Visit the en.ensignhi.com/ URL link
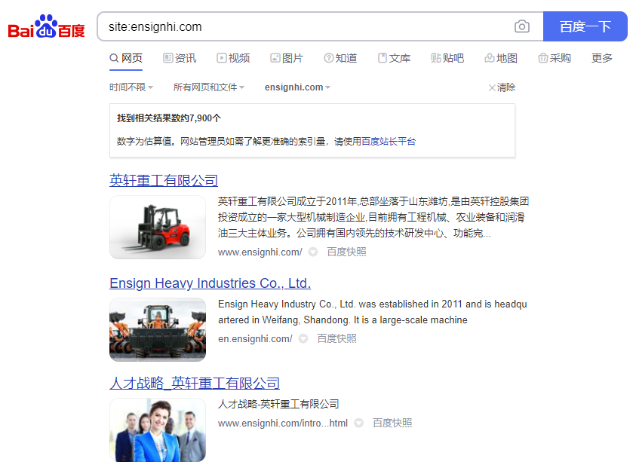The height and width of the screenshot is (474, 636). [x=255, y=338]
